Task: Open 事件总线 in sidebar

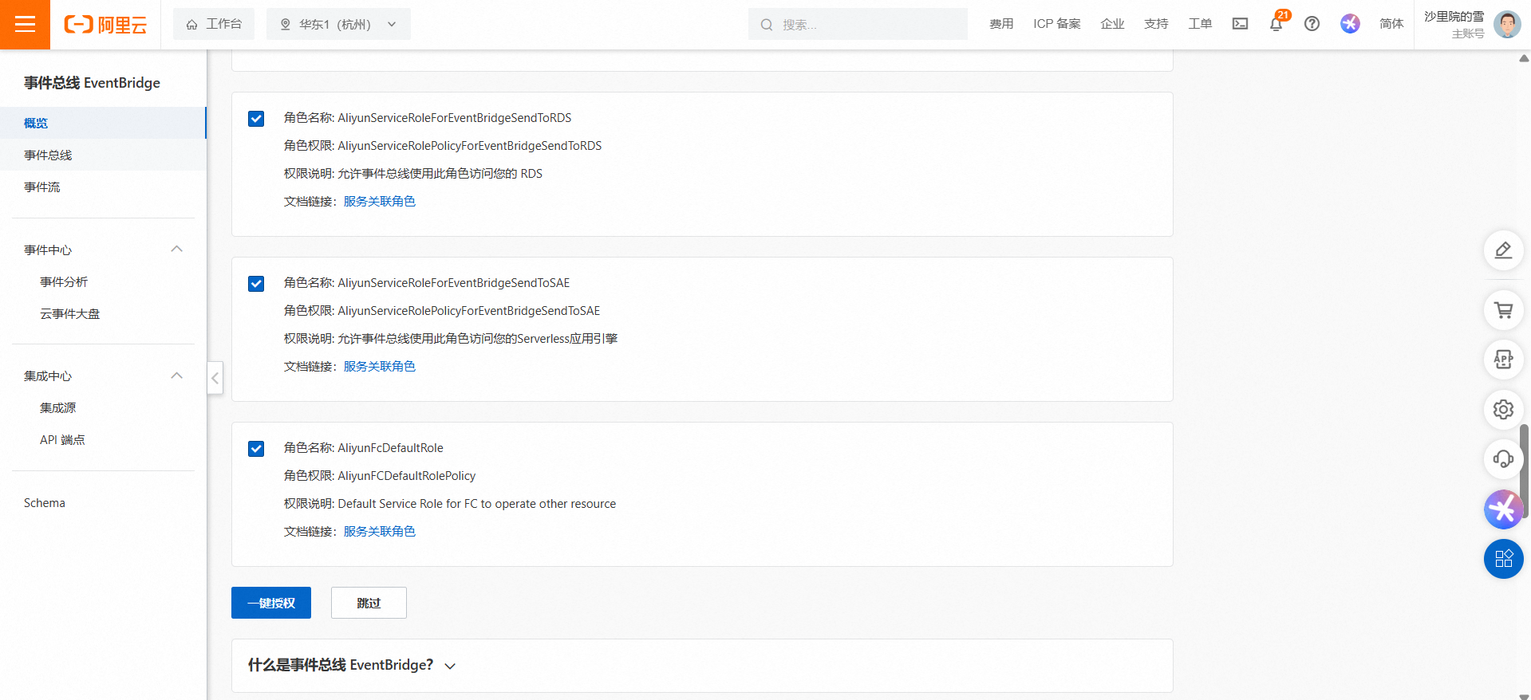Action: point(103,155)
